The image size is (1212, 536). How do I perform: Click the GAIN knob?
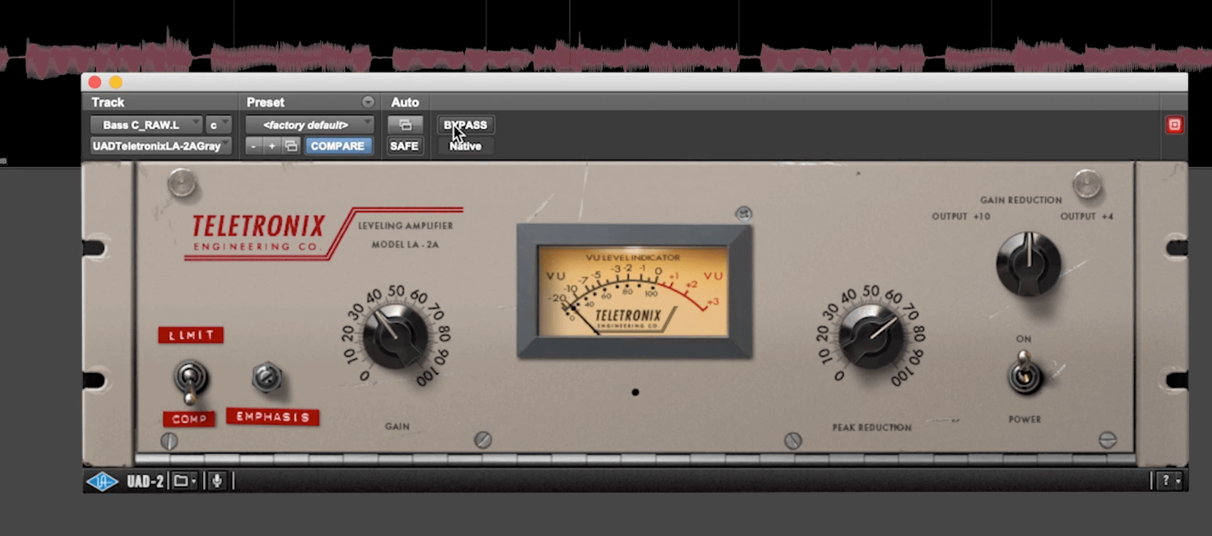click(395, 337)
